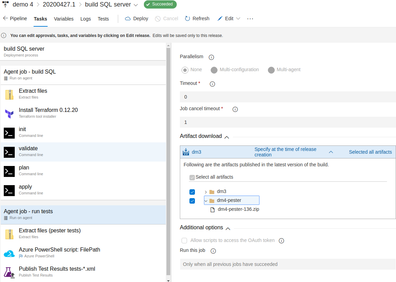Click the agent icon under Agent job - run tests

click(6, 218)
